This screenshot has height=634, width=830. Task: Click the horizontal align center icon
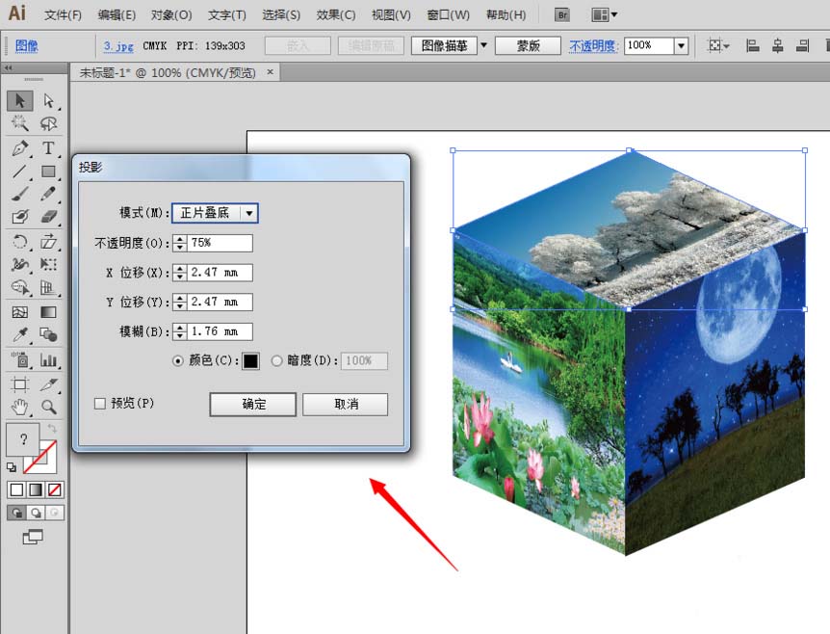778,46
